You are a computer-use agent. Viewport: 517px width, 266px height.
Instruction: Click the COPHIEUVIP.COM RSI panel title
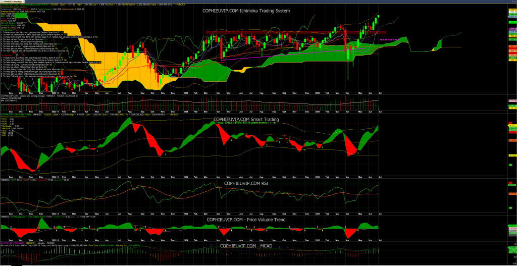pos(246,183)
